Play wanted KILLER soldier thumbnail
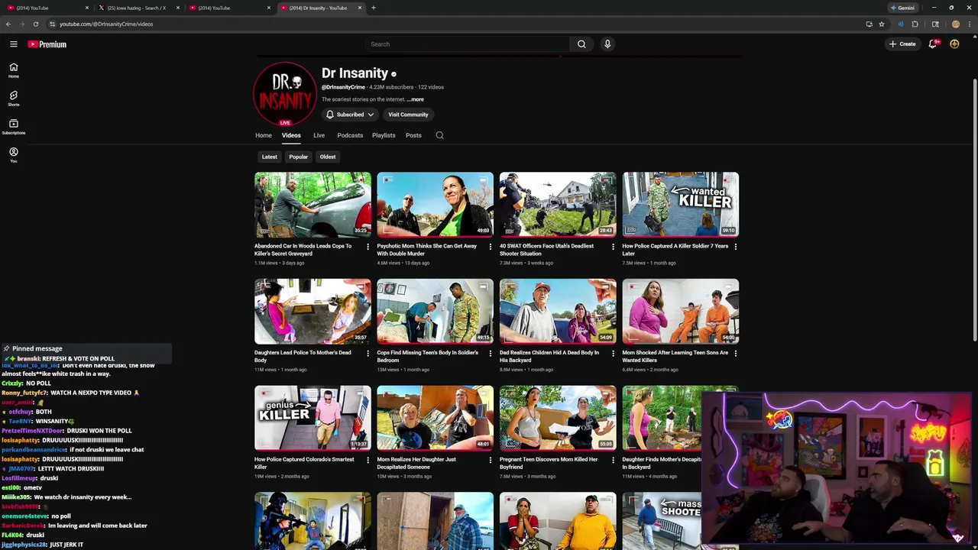 tap(681, 204)
